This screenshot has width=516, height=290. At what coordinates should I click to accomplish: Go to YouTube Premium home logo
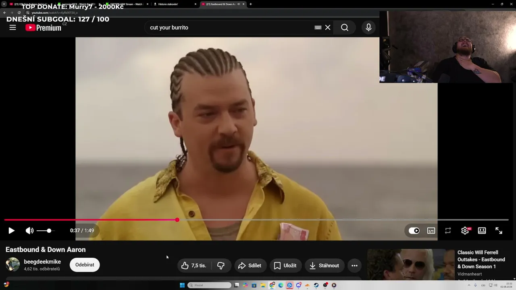coord(43,27)
